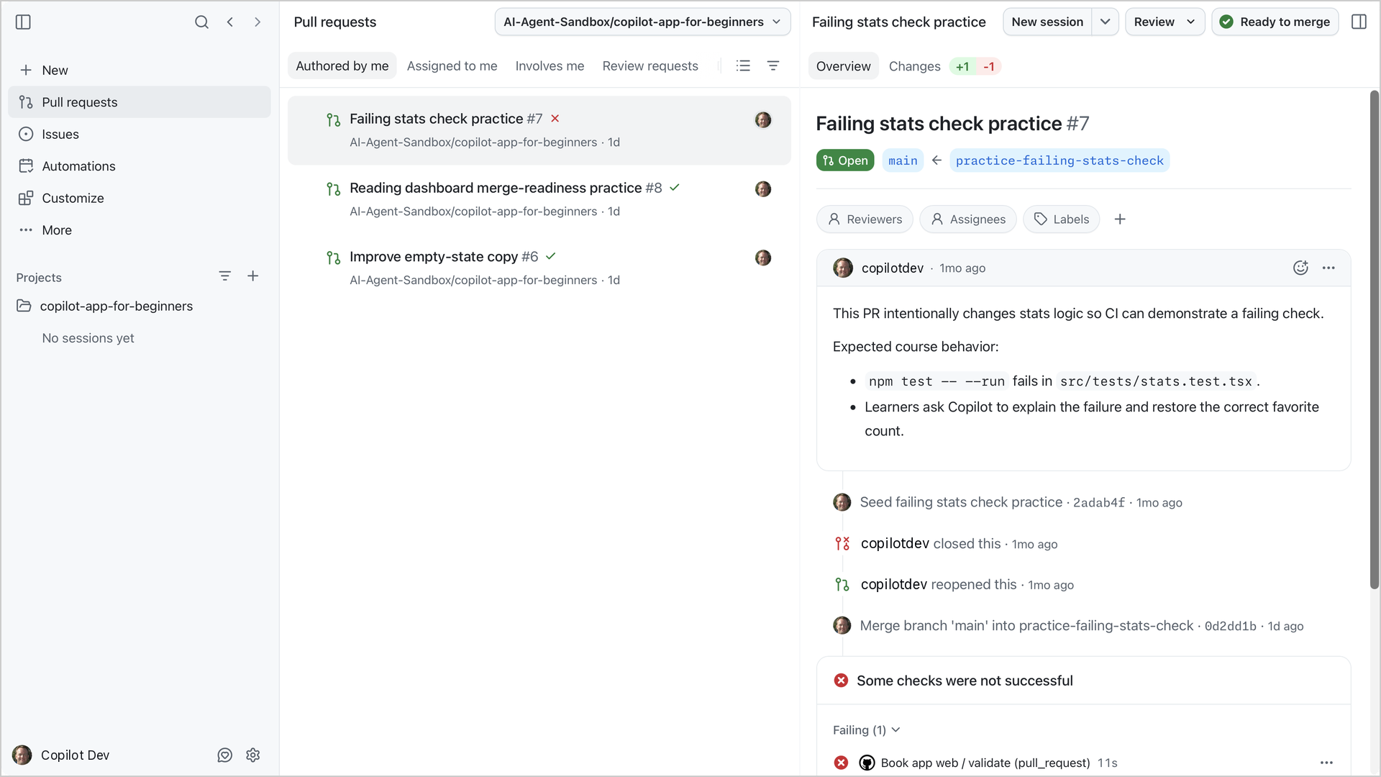Viewport: 1381px width, 777px height.
Task: Click closed pull request event icon
Action: 842,544
